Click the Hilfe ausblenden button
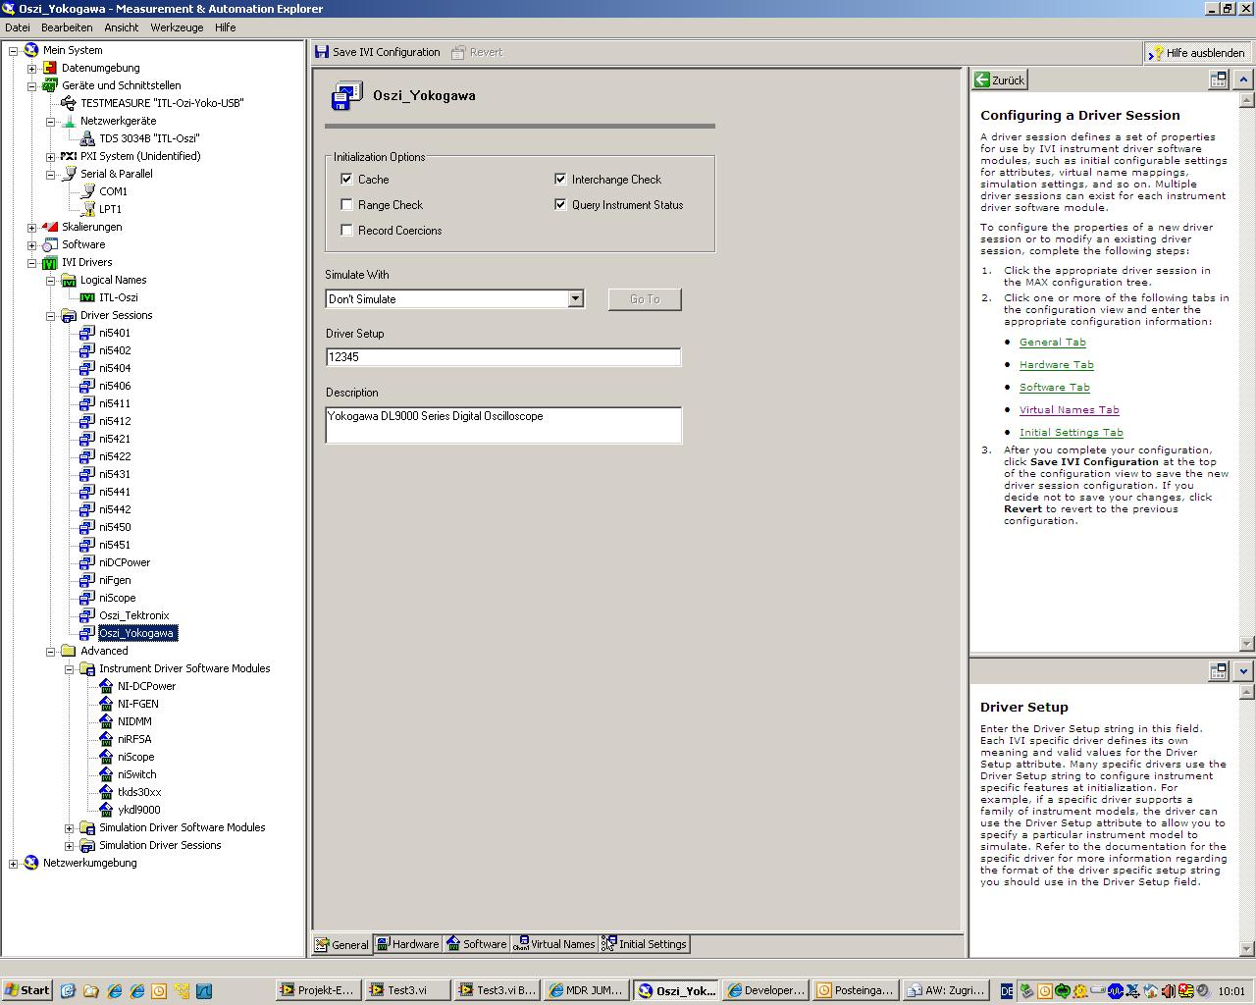1256x1005 pixels. 1198,52
